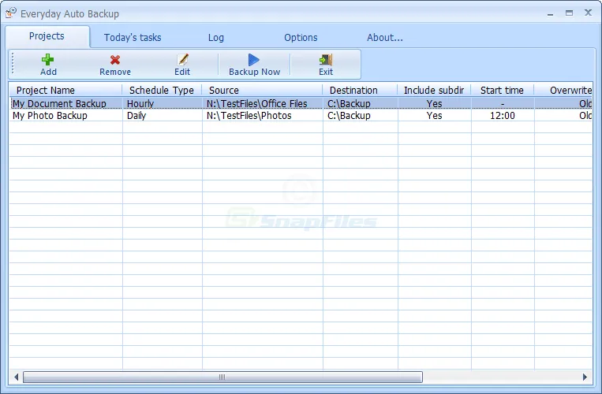Select the My Document Backup project row
Image resolution: width=602 pixels, height=394 pixels.
tap(301, 103)
